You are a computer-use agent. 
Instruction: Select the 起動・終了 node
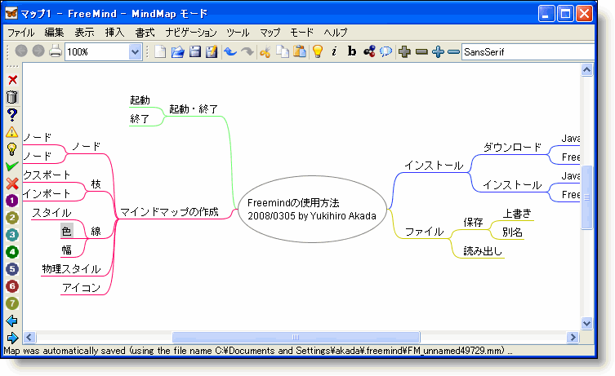pos(194,108)
